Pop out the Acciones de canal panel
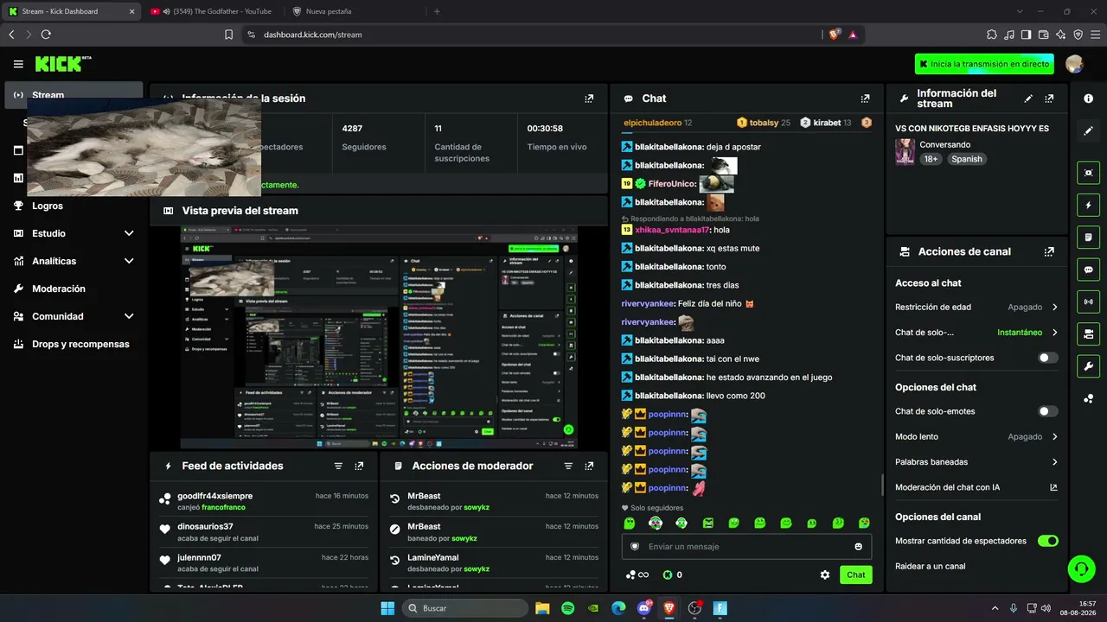The image size is (1107, 622). point(1049,252)
